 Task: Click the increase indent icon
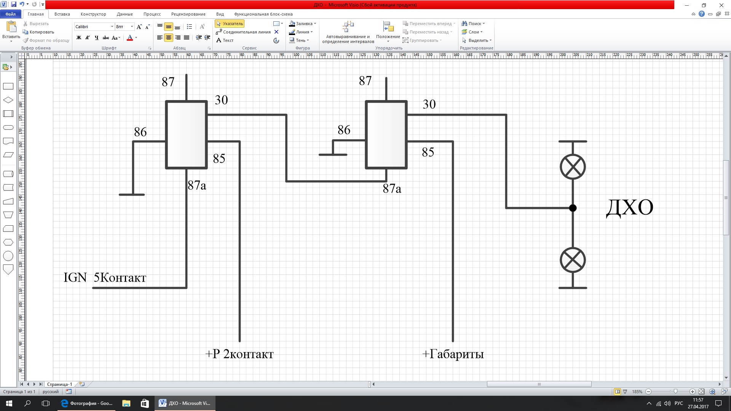207,38
